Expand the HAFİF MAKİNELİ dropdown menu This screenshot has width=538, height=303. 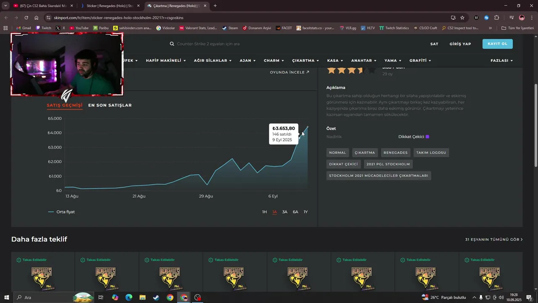click(166, 61)
